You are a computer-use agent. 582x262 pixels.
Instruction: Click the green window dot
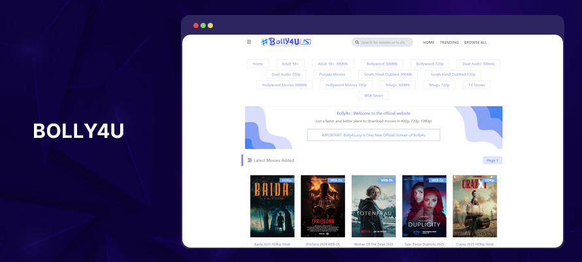[x=203, y=25]
